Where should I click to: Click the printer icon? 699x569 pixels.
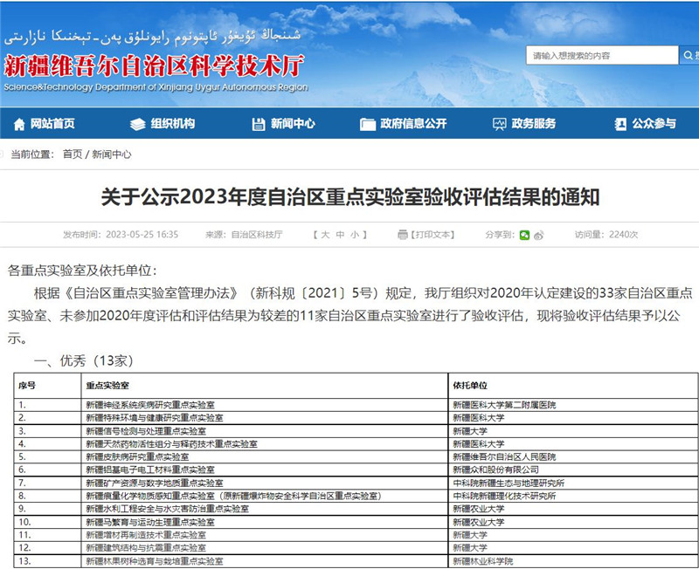point(403,235)
